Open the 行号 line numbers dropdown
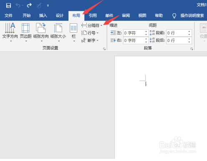The width and height of the screenshot is (207, 161). 90,33
